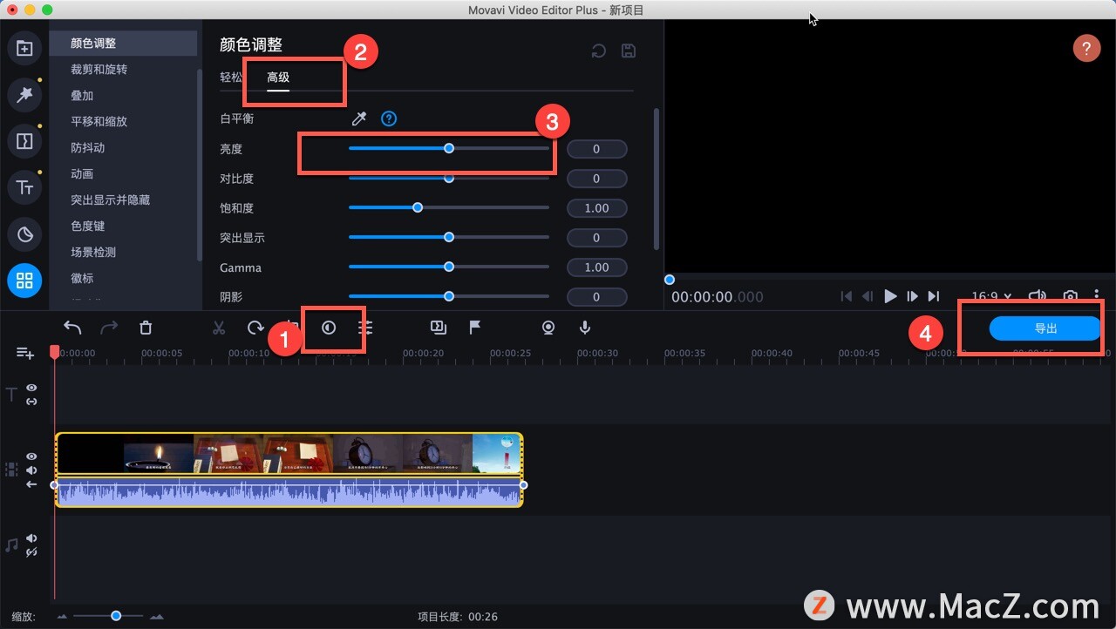1116x629 pixels.
Task: Open the titles Tт sidebar icon
Action: 24,187
